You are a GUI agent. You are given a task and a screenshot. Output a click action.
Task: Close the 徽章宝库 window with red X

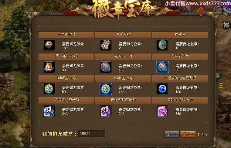tap(201, 12)
